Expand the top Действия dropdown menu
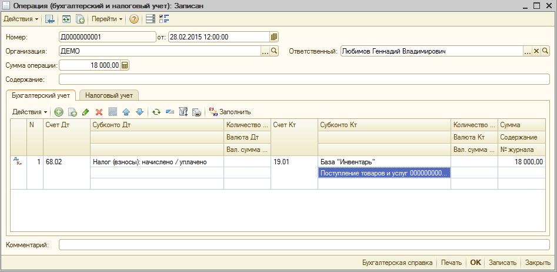This screenshot has width=557, height=272. pos(21,19)
